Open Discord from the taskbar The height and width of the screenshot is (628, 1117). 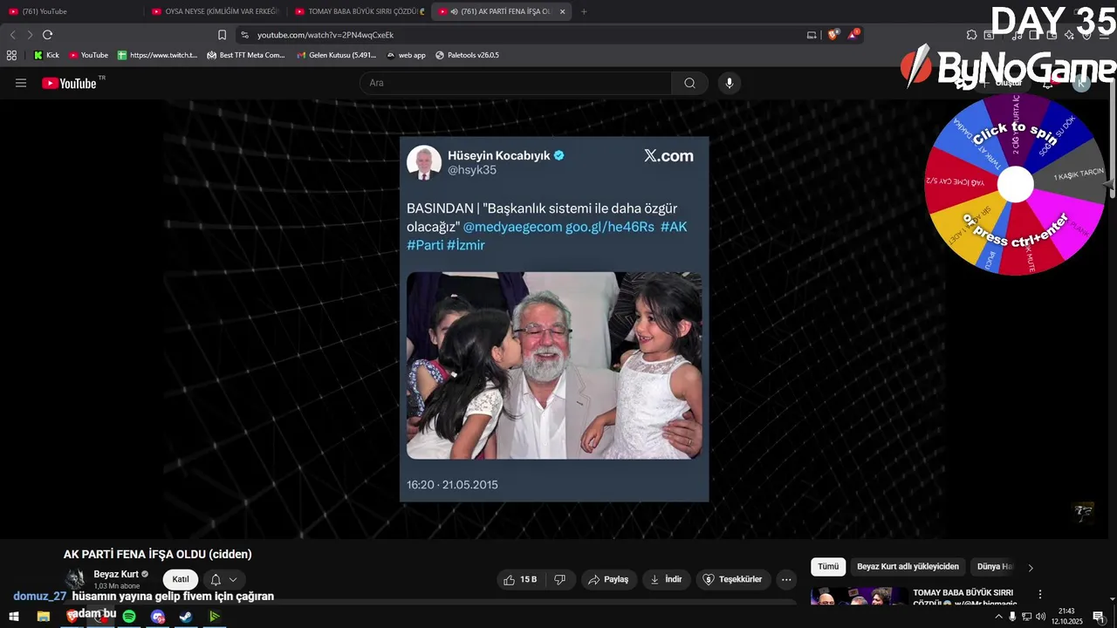click(158, 617)
